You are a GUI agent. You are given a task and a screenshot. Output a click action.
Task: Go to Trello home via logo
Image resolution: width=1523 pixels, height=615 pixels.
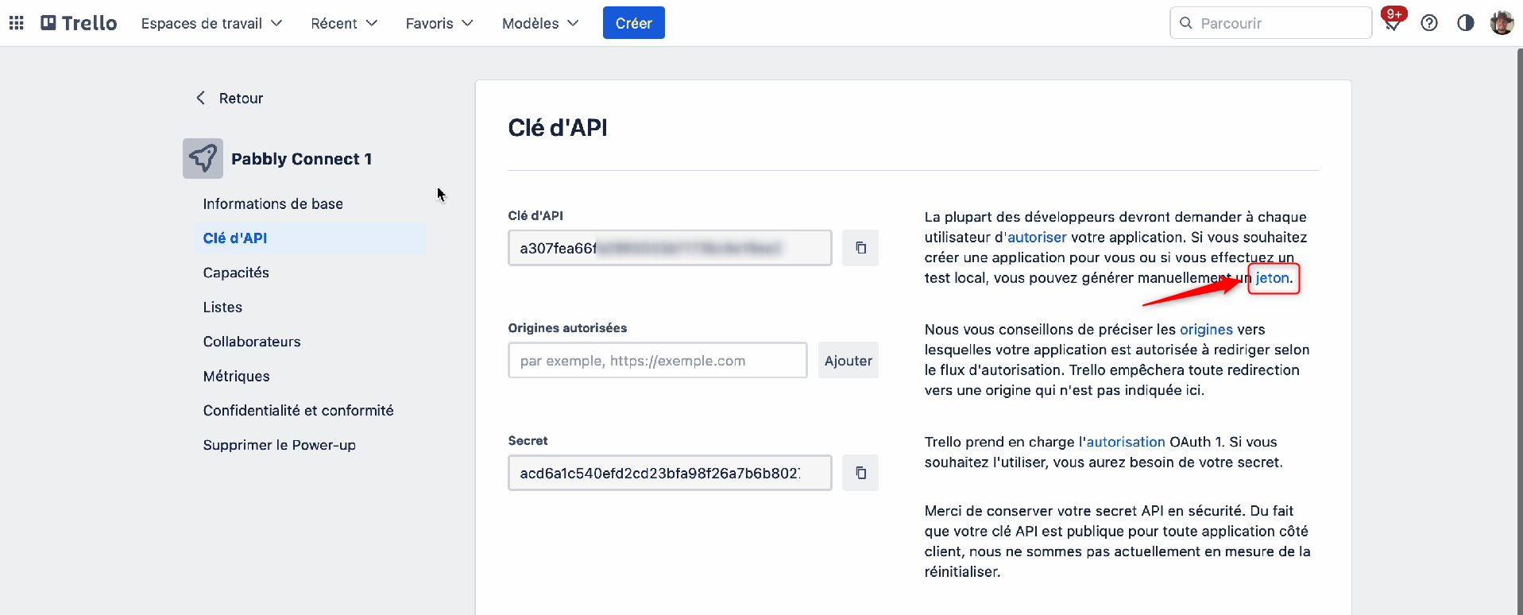(x=79, y=23)
